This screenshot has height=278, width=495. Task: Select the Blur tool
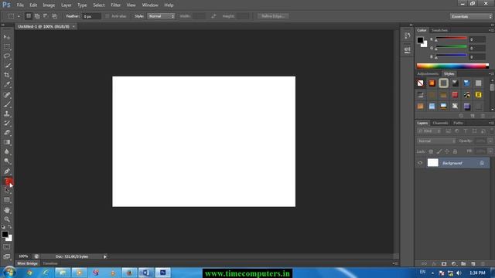click(x=7, y=151)
